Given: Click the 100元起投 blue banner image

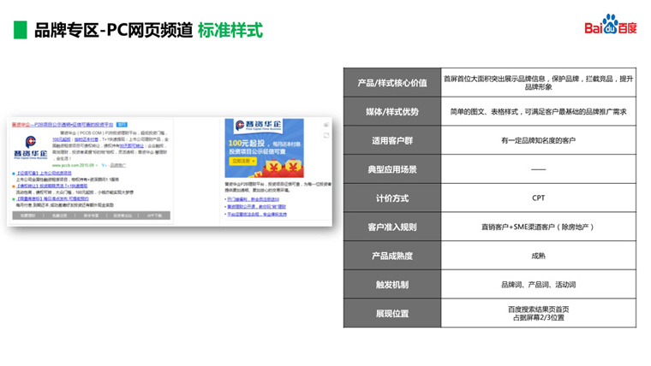Looking at the screenshot, I should (x=264, y=148).
